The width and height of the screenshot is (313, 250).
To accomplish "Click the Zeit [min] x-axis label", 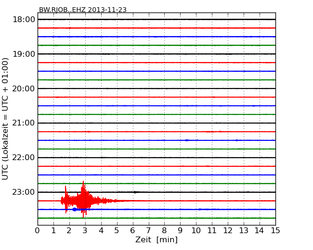I will [x=156, y=239].
